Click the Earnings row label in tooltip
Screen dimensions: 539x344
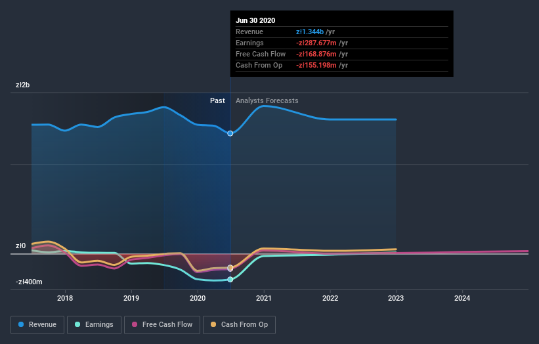coord(249,43)
